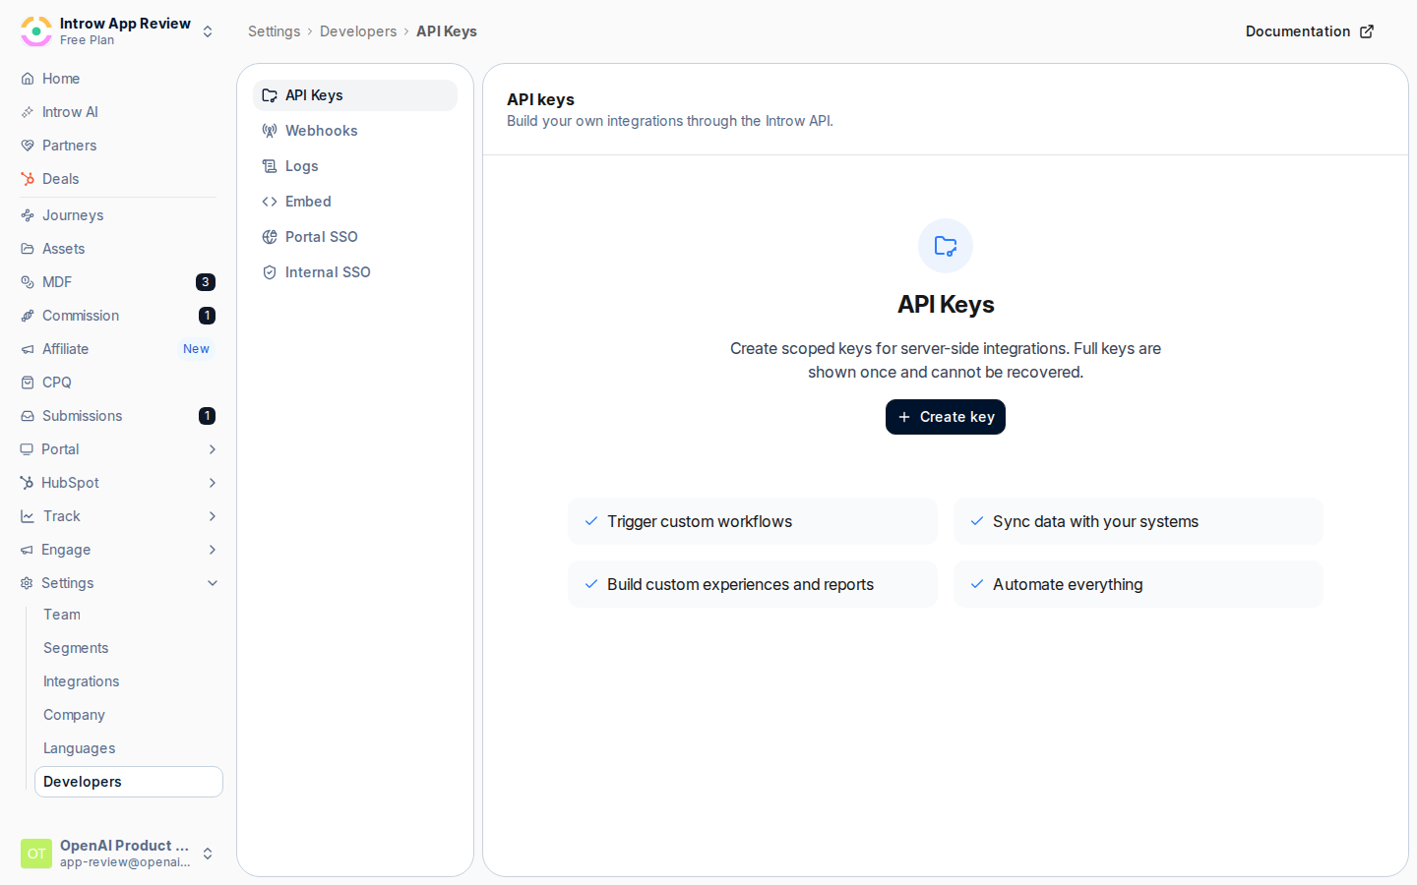Click the Engage megaphone icon
The height and width of the screenshot is (885, 1417).
click(27, 550)
